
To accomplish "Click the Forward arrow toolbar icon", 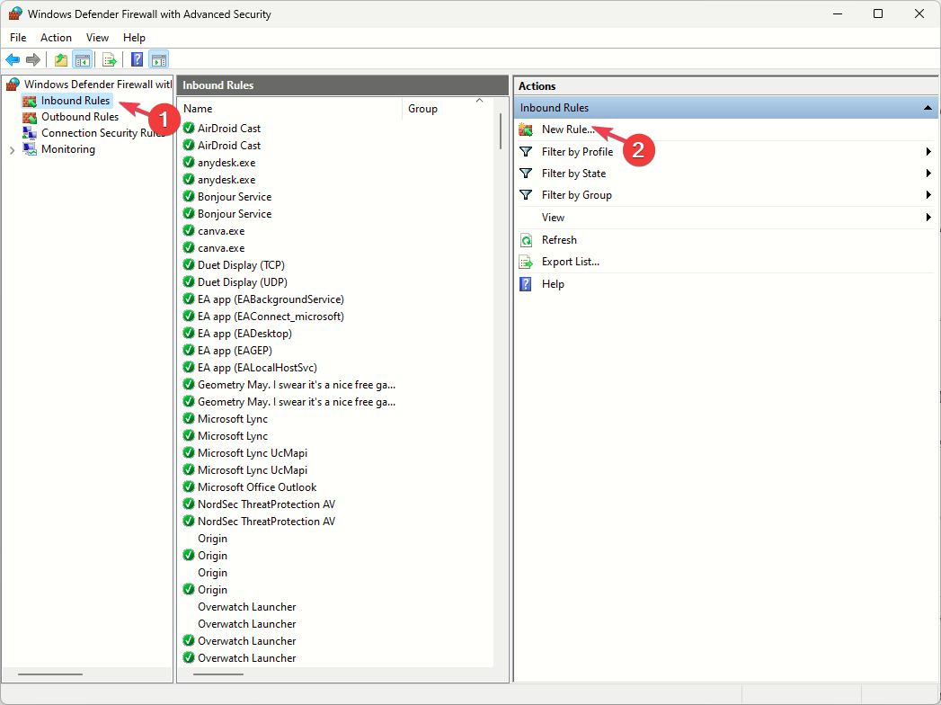I will click(x=33, y=59).
